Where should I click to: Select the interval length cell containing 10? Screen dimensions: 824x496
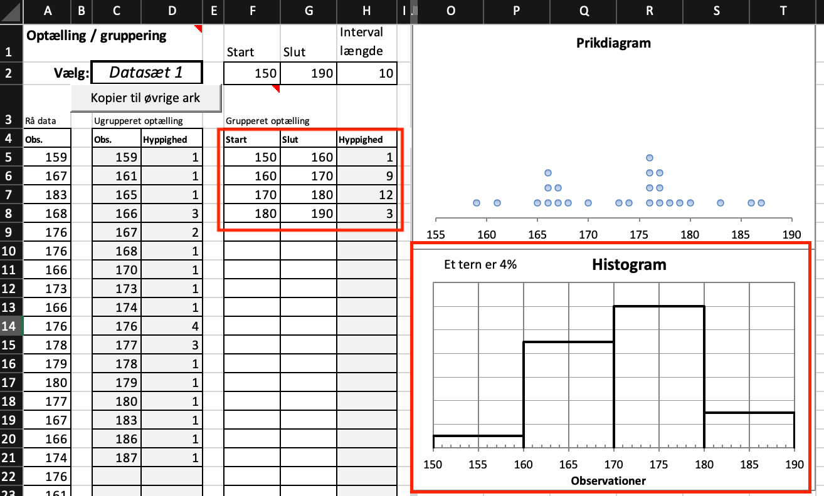[367, 73]
